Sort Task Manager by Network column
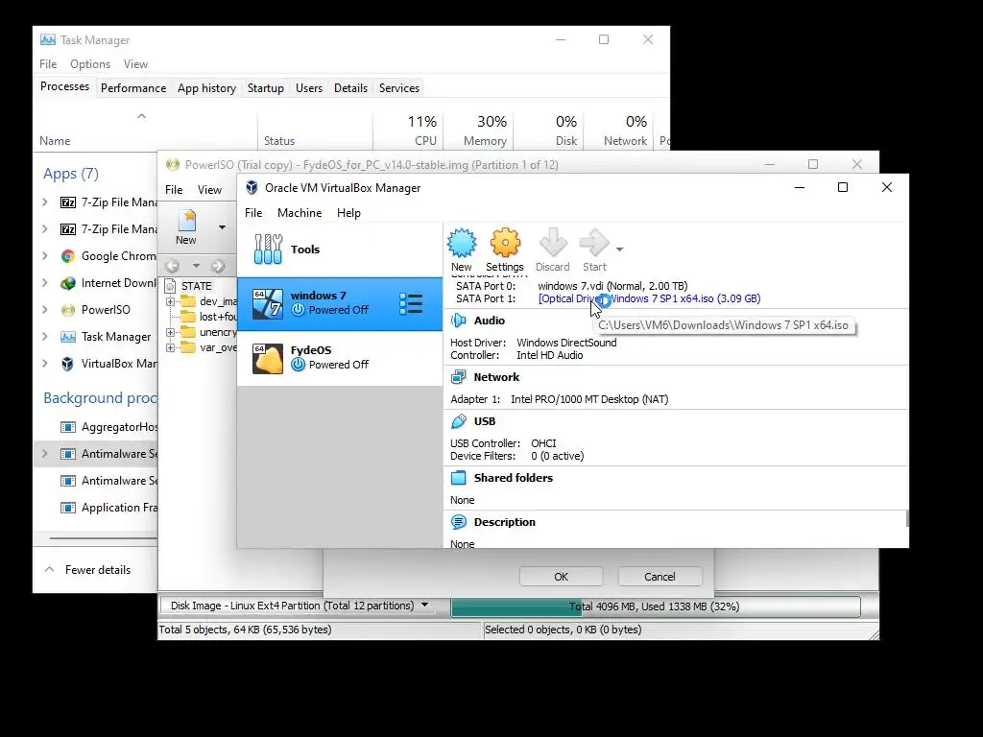Screen dimensions: 983x737 click(x=619, y=131)
